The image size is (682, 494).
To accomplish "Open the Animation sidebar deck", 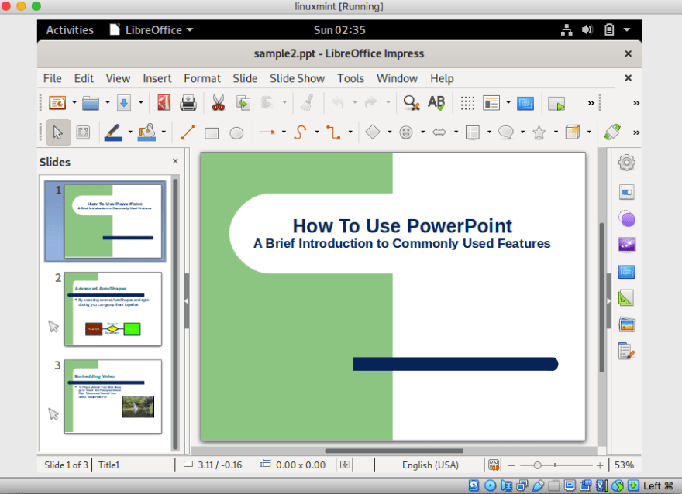I will point(627,245).
